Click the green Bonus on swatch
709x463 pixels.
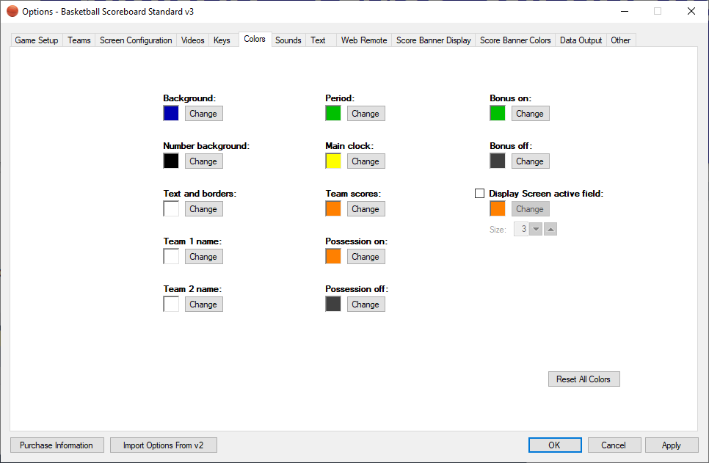point(498,114)
